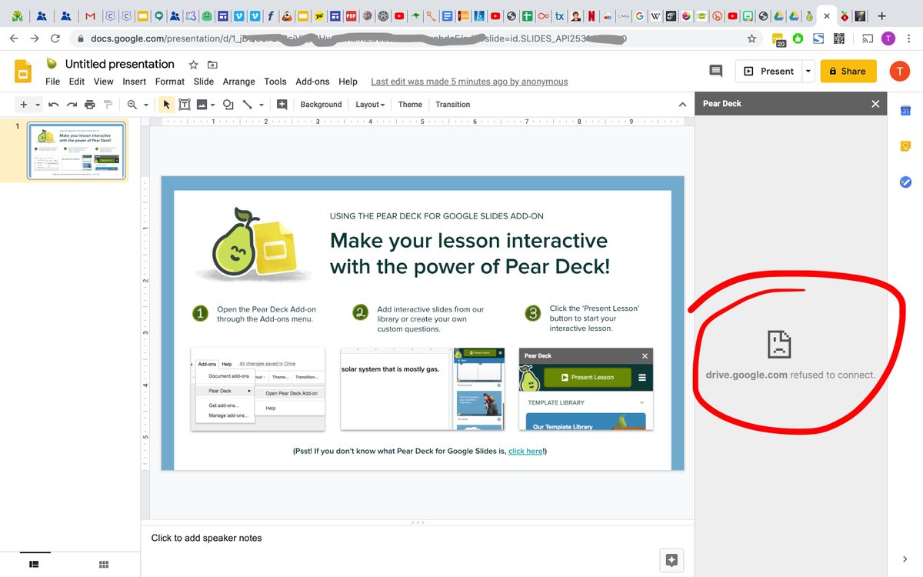
Task: Click browser back arrow
Action: point(14,38)
